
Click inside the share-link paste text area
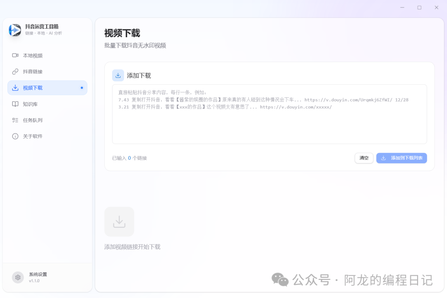point(269,114)
